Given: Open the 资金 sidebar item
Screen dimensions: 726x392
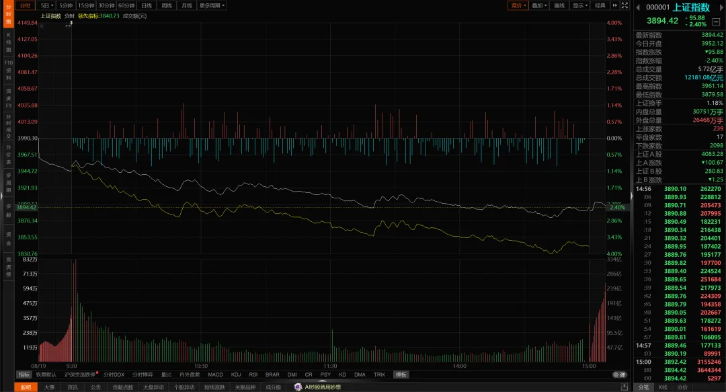Looking at the screenshot, I should coord(8,239).
